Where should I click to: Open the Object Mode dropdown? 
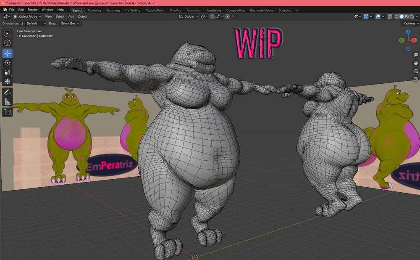coord(27,17)
